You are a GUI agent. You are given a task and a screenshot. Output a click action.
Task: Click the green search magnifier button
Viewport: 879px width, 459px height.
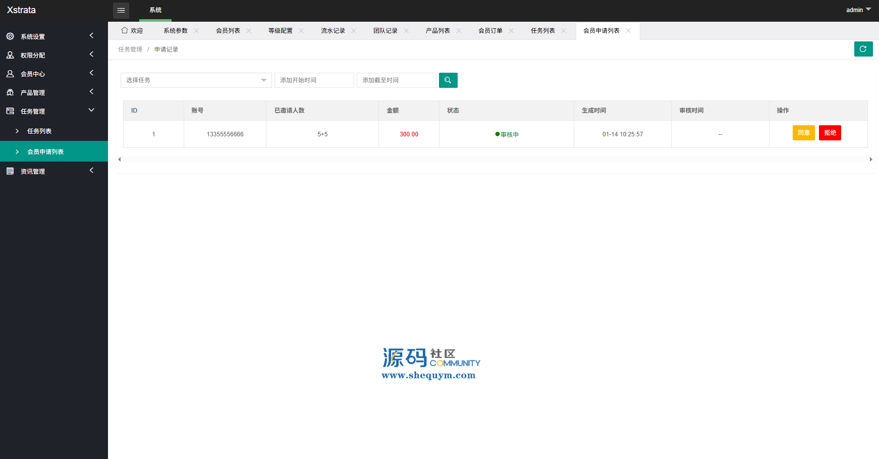pos(448,80)
